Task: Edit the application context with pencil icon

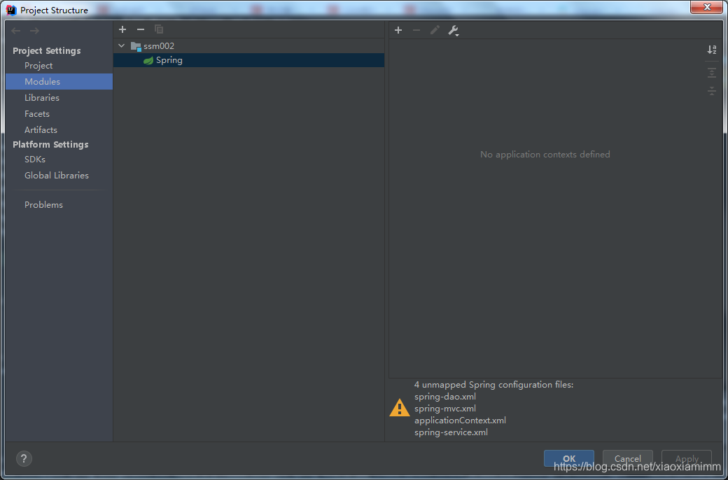Action: pos(435,30)
